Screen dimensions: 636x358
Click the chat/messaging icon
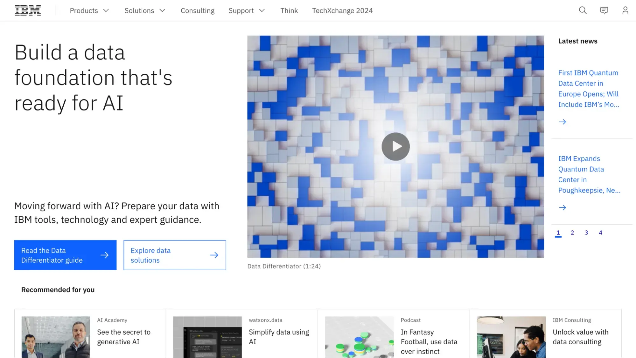tap(604, 10)
